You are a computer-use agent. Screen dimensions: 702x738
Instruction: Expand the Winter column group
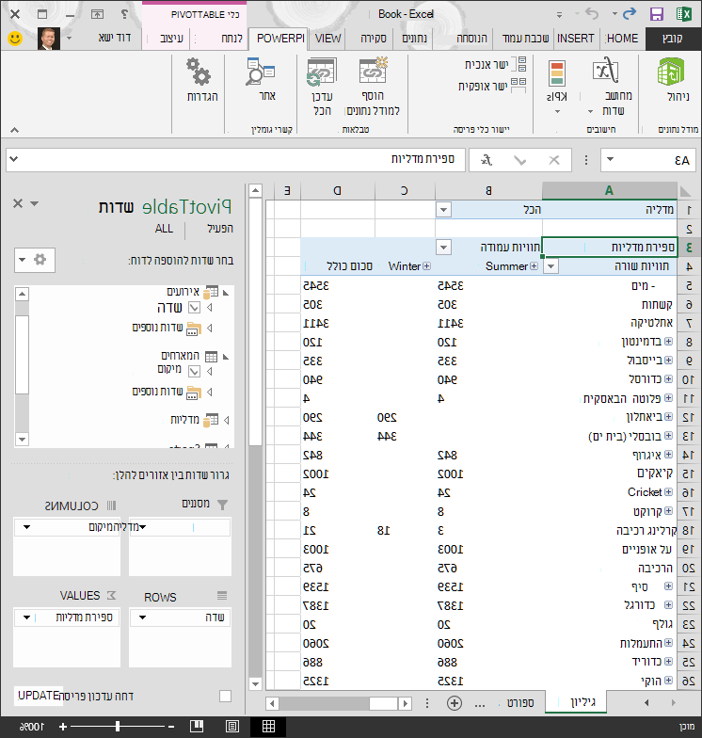point(426,266)
